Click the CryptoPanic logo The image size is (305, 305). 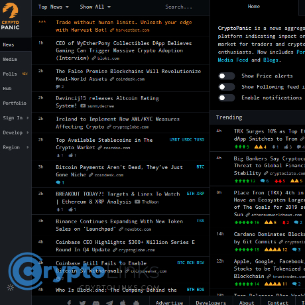pos(11,17)
